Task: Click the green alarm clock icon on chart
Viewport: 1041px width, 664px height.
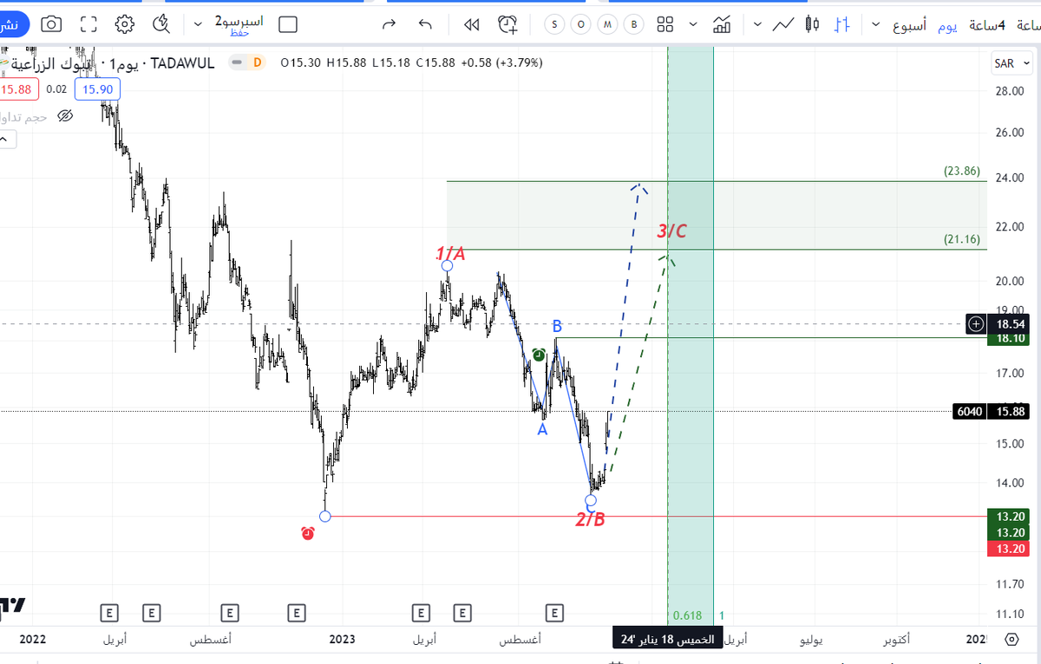Action: (x=539, y=355)
